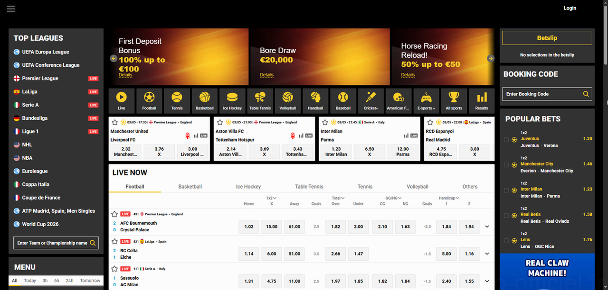Viewport: 608px width, 290px height.
Task: Open the Total market dropdown
Action: tap(338, 198)
